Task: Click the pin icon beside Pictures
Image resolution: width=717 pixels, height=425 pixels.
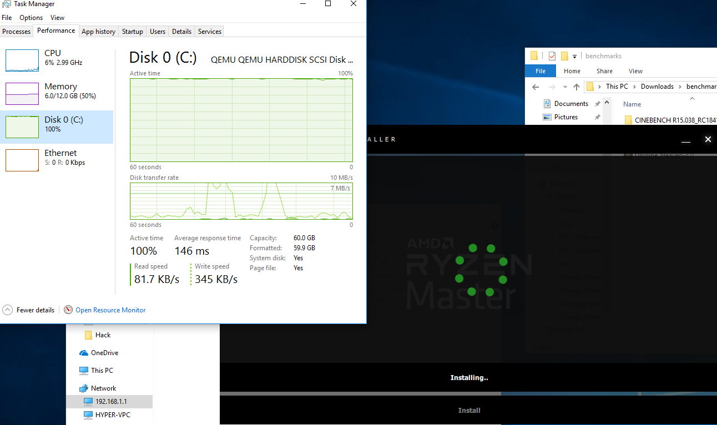Action: point(597,117)
